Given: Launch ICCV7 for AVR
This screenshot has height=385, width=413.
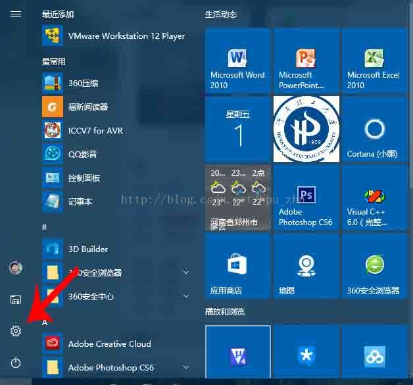Looking at the screenshot, I should point(116,130).
